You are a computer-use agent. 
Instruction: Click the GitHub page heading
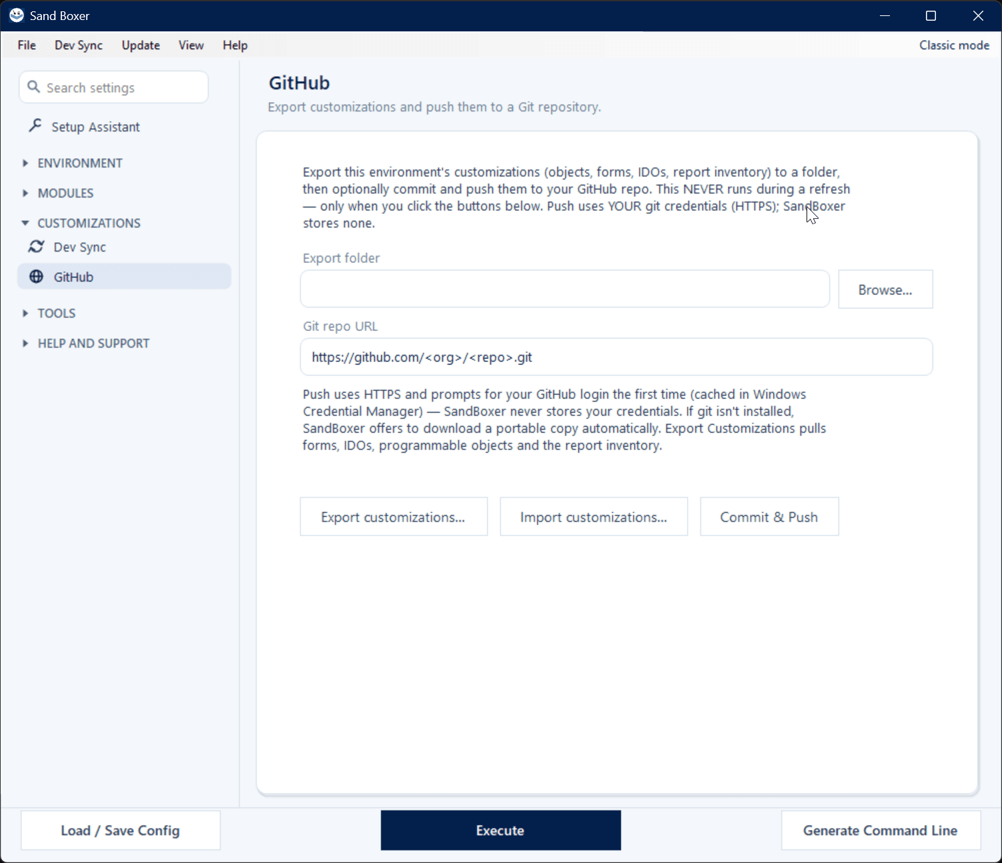(300, 83)
